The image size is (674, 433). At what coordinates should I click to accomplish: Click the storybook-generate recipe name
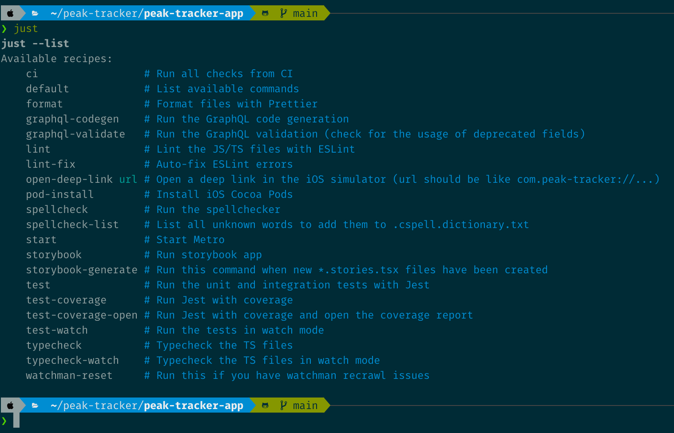[x=82, y=270]
